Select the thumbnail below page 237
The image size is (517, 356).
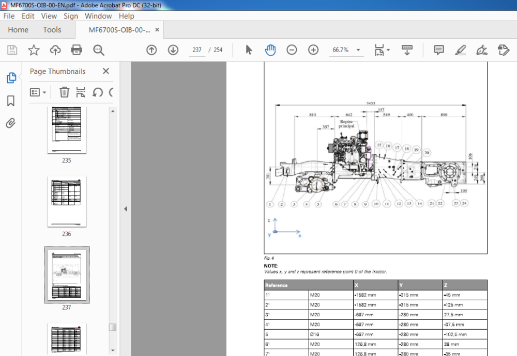pos(67,339)
